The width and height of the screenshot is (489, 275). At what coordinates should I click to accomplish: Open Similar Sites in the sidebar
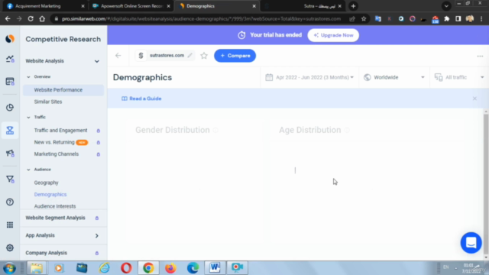pos(48,102)
